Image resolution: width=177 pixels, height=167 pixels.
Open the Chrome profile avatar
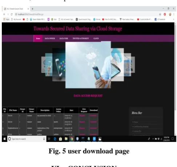[x=170, y=15]
